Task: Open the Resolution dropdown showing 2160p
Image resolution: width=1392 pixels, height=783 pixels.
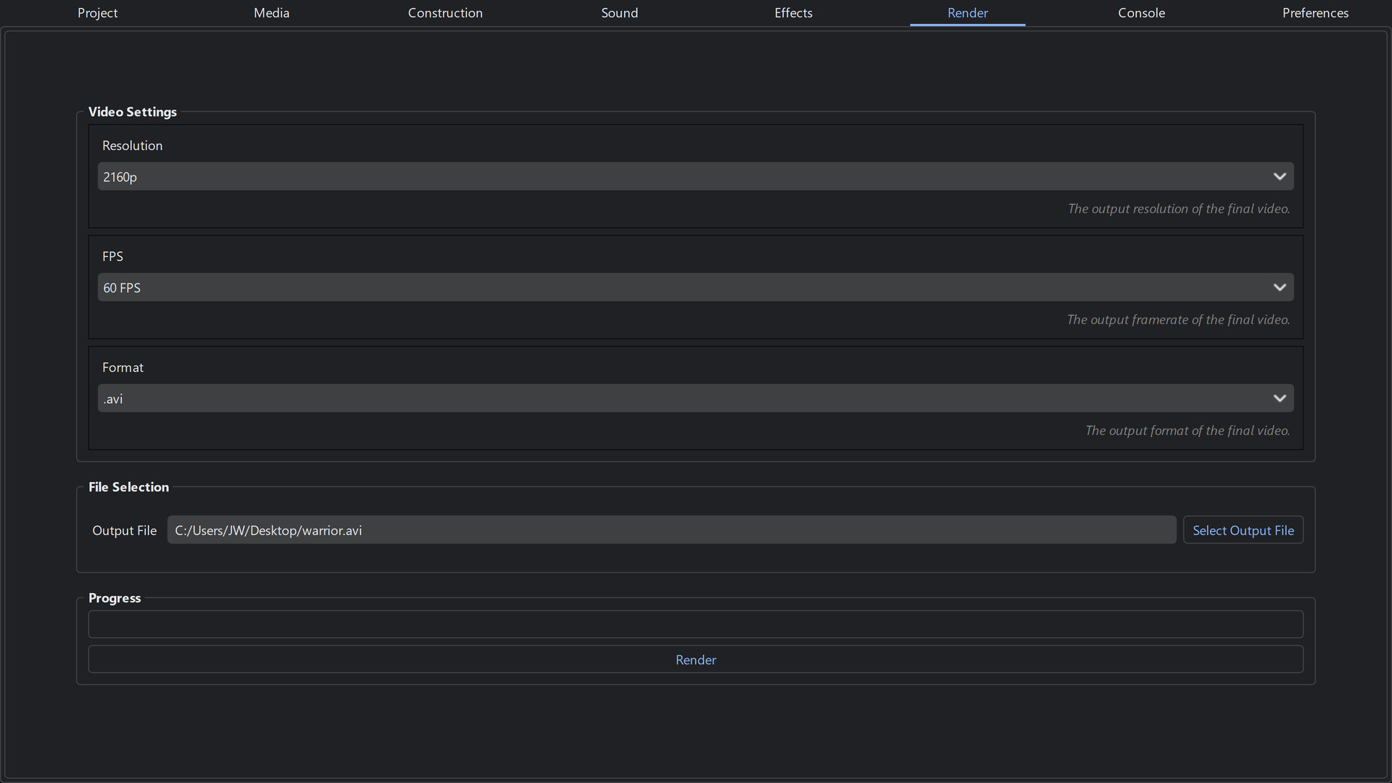Action: click(x=695, y=176)
